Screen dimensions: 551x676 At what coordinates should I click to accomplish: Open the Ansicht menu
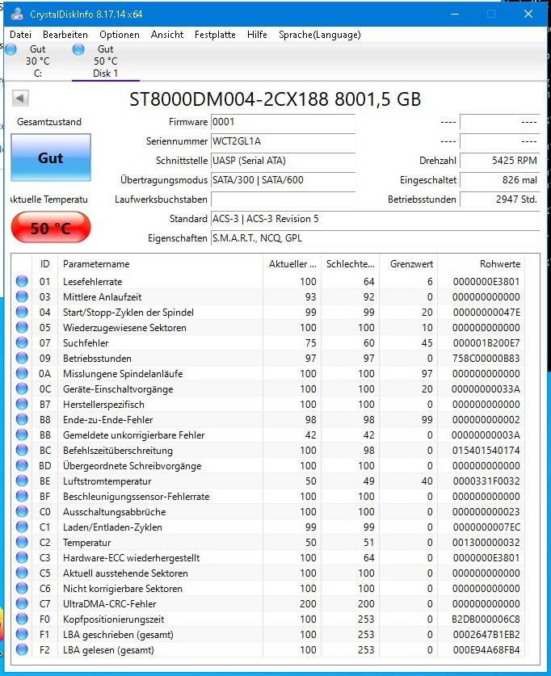tap(167, 35)
